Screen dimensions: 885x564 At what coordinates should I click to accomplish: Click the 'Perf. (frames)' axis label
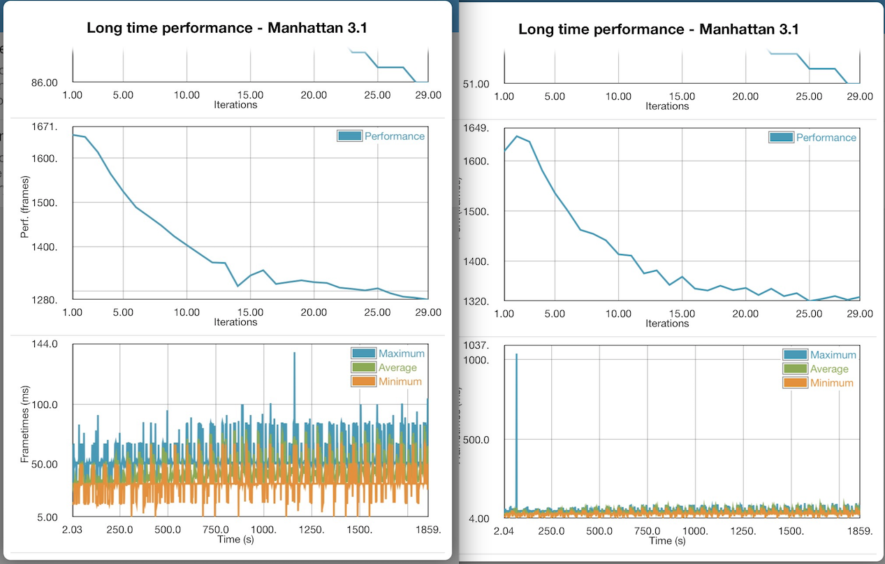24,208
